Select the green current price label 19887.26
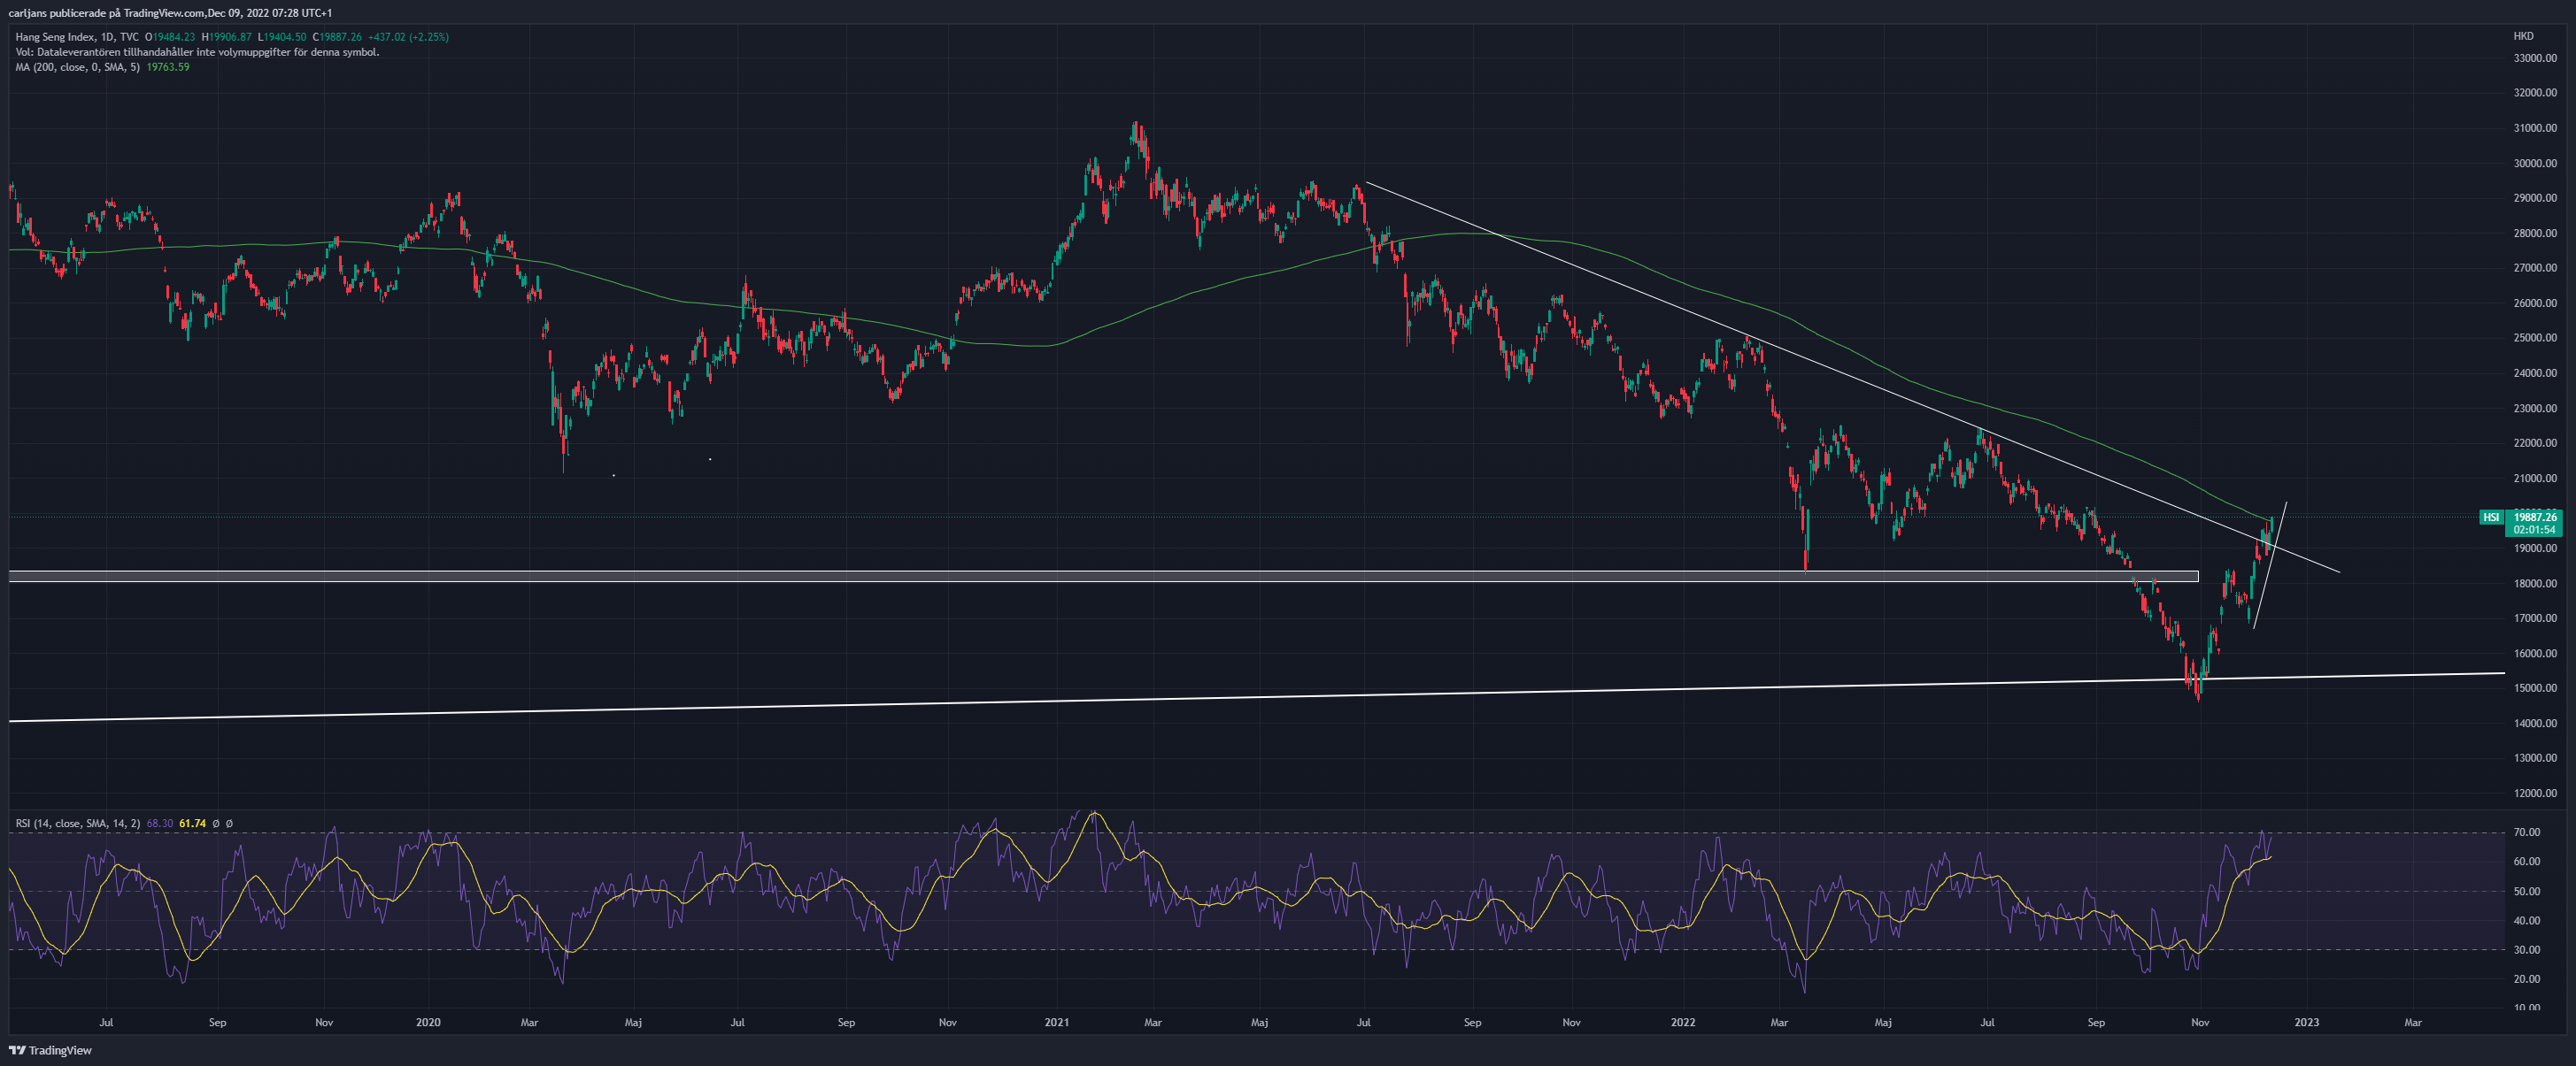Image resolution: width=2576 pixels, height=1066 pixels. pyautogui.click(x=2535, y=523)
